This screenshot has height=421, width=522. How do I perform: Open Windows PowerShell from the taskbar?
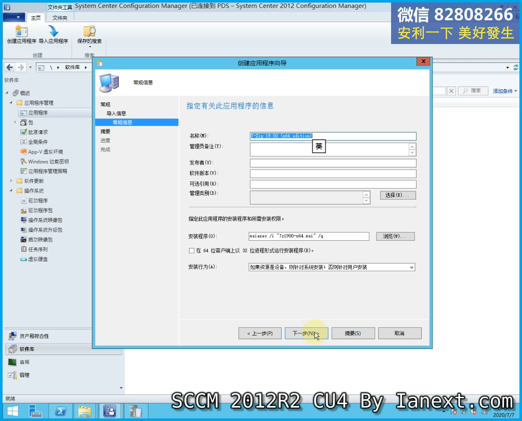(60, 412)
